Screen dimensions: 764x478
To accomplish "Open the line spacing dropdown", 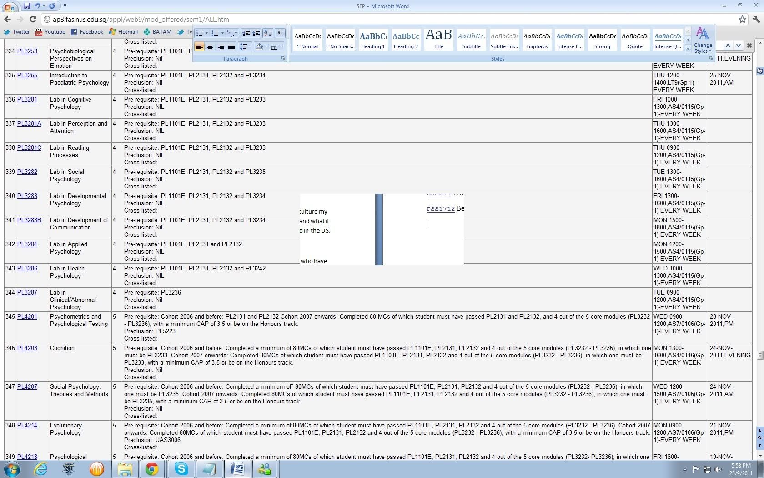I will tap(245, 46).
